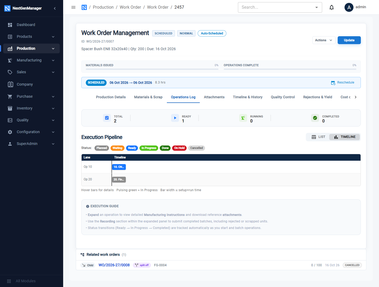Click the Op 10 CNC timeline bar

tap(119, 167)
